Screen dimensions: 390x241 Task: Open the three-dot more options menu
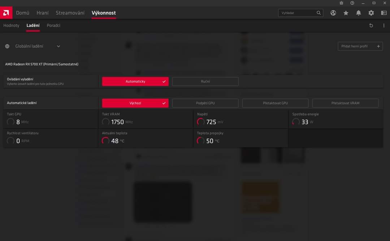coord(384,25)
